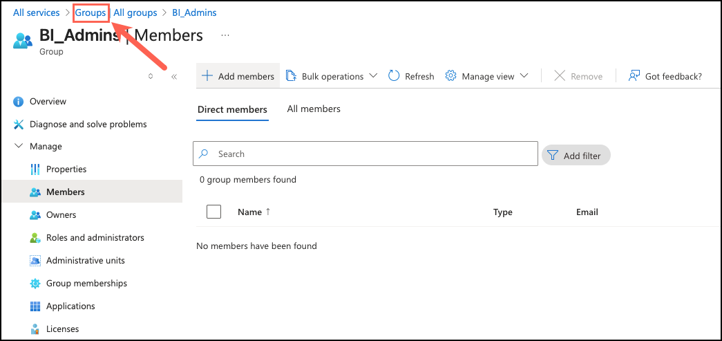722x341 pixels.
Task: Click the All services breadcrumb link
Action: [x=37, y=13]
